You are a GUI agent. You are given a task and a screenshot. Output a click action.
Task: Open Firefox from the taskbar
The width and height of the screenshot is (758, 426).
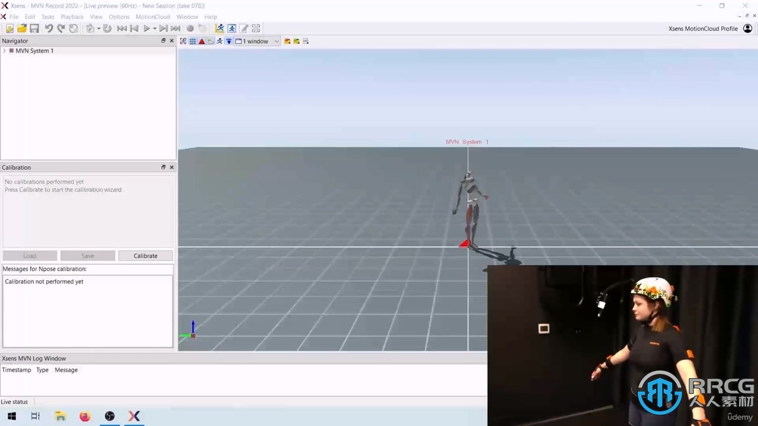85,417
